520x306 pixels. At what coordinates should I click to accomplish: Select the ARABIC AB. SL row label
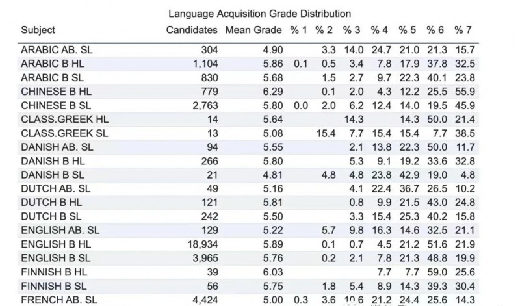coord(57,50)
